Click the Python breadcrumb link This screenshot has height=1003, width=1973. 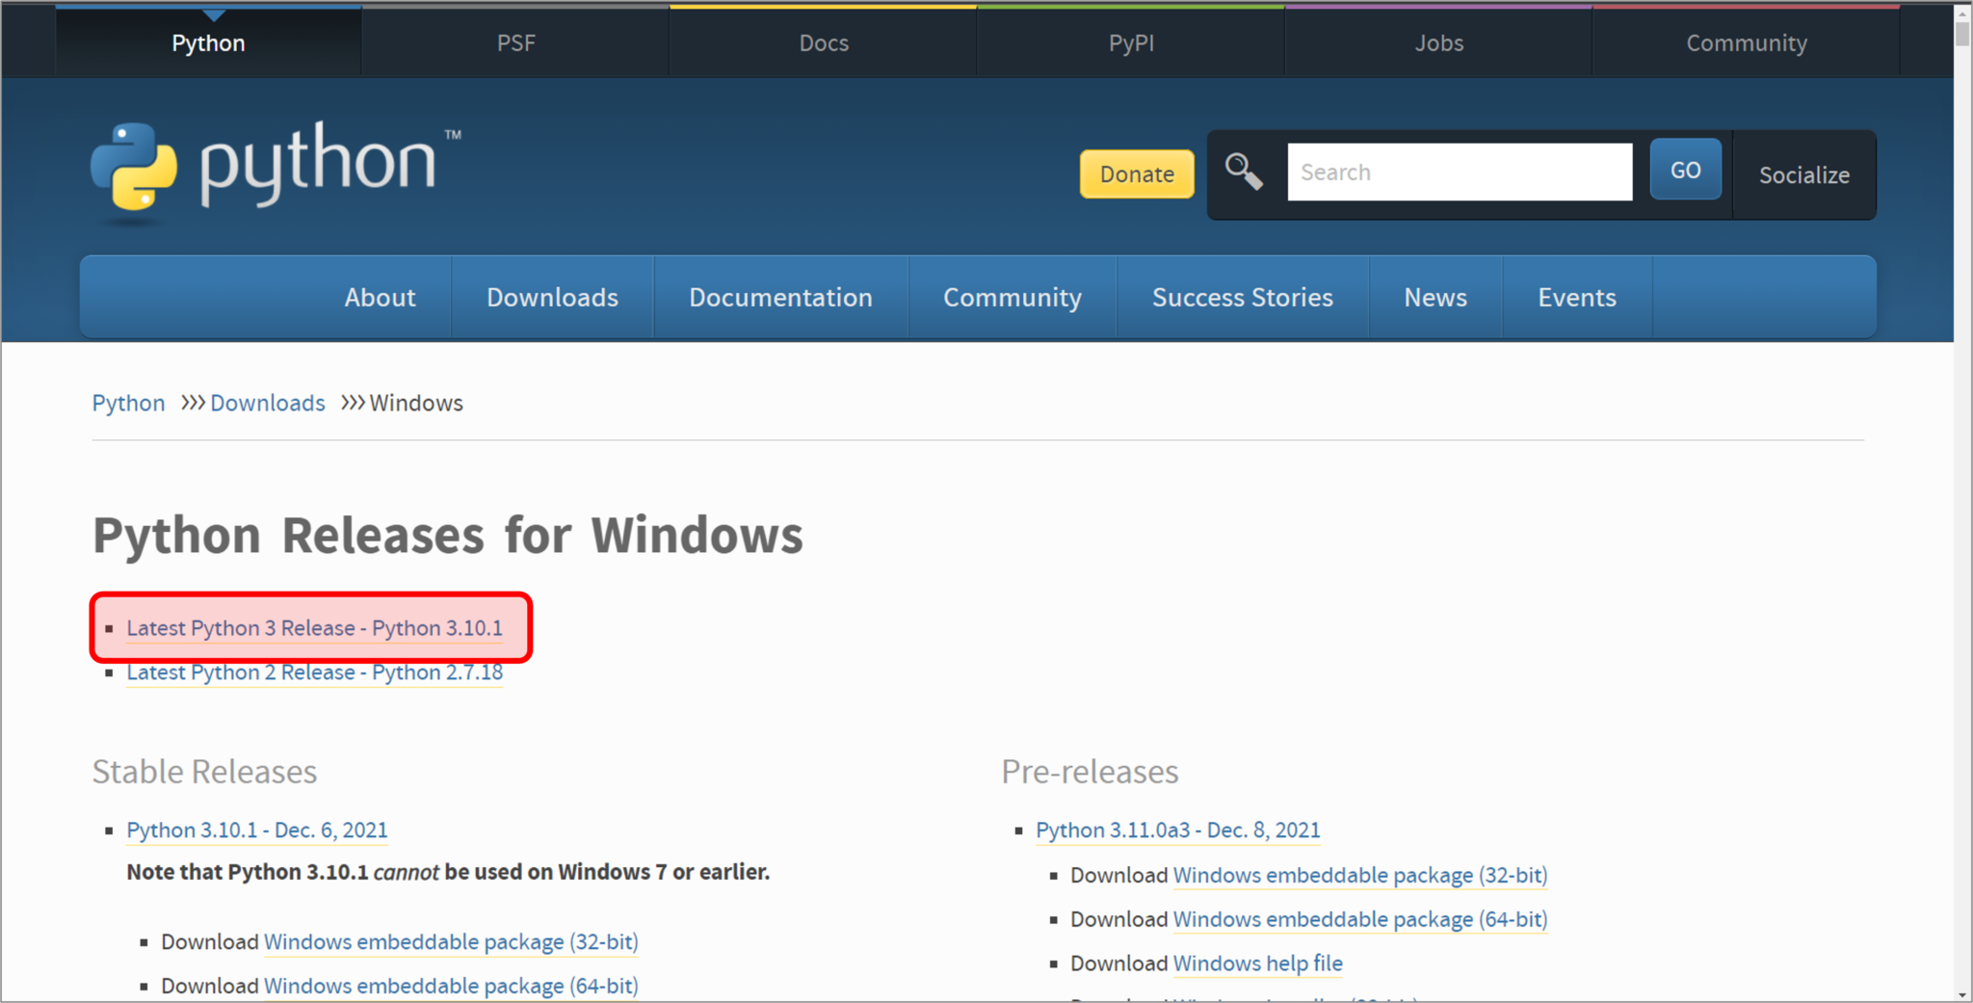click(128, 403)
